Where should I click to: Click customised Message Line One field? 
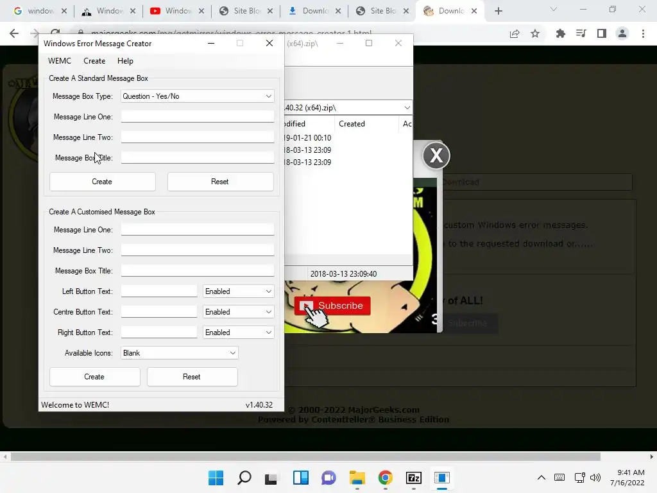(198, 229)
